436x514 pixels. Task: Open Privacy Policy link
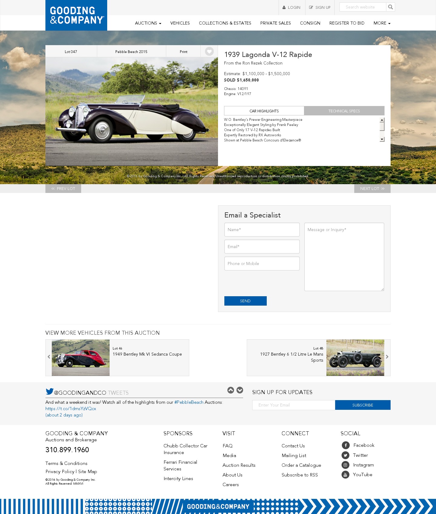pyautogui.click(x=60, y=472)
